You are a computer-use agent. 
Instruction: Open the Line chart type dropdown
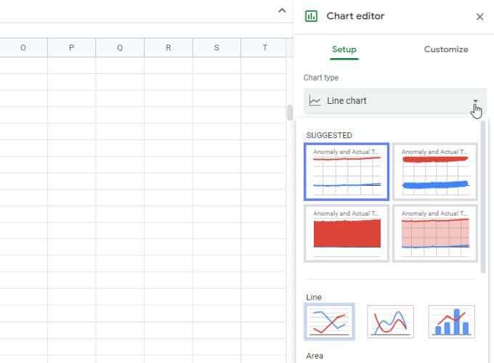click(395, 101)
